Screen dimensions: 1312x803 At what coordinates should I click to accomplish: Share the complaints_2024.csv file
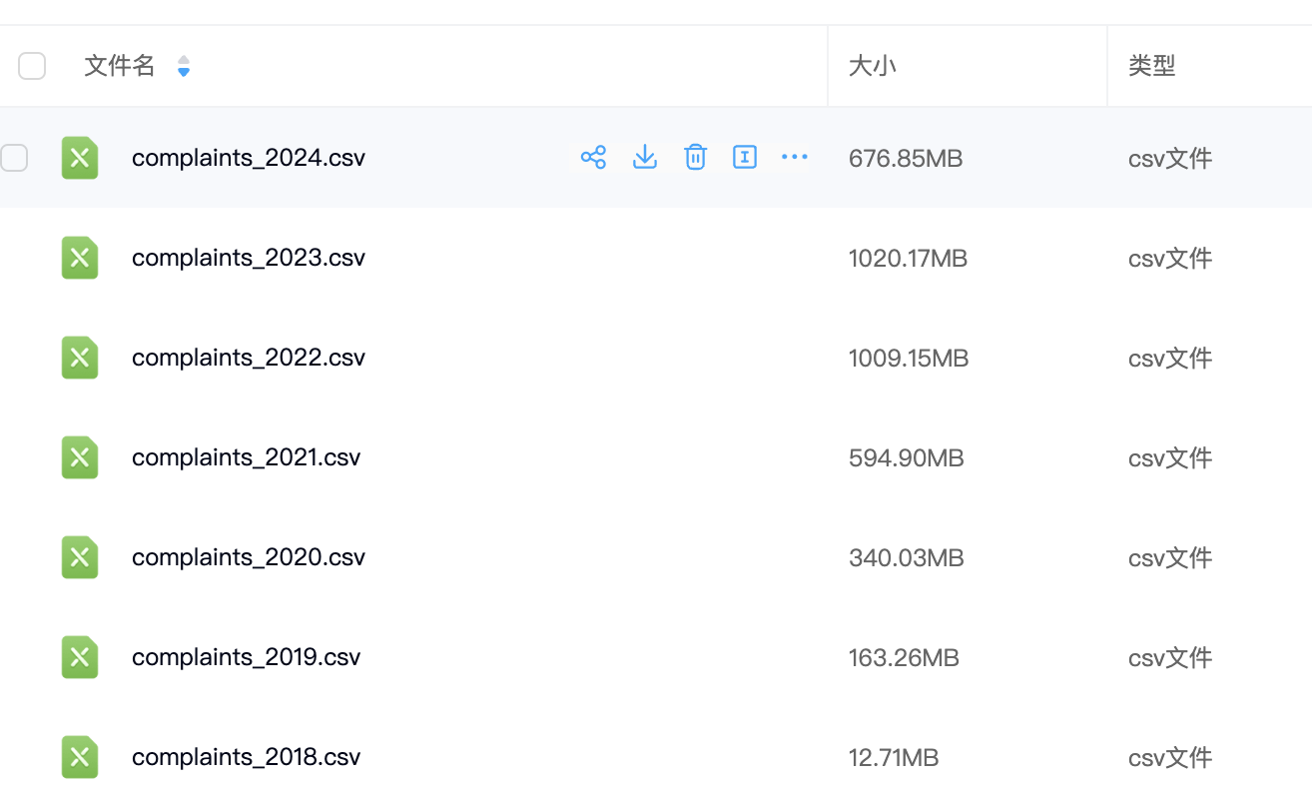[x=593, y=157]
